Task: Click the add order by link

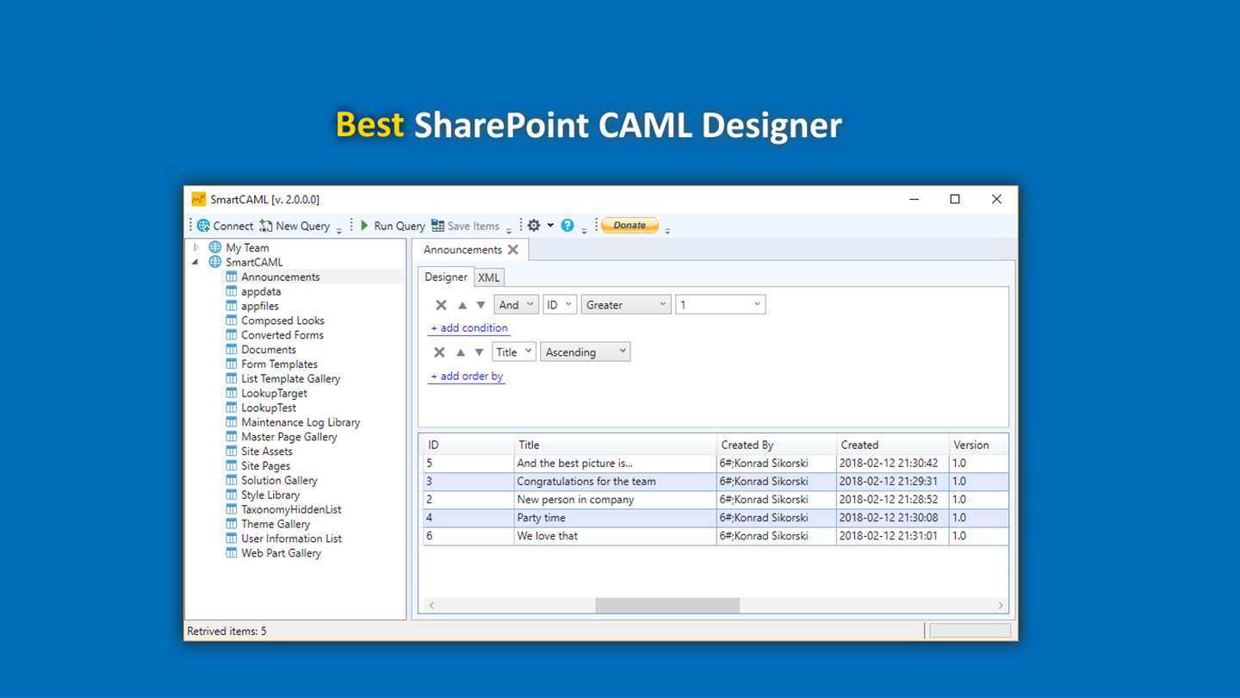Action: [x=467, y=377]
